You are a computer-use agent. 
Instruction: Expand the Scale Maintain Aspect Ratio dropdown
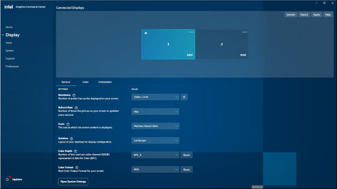(x=155, y=126)
